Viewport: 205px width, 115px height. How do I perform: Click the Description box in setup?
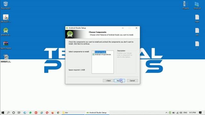pos(126,62)
